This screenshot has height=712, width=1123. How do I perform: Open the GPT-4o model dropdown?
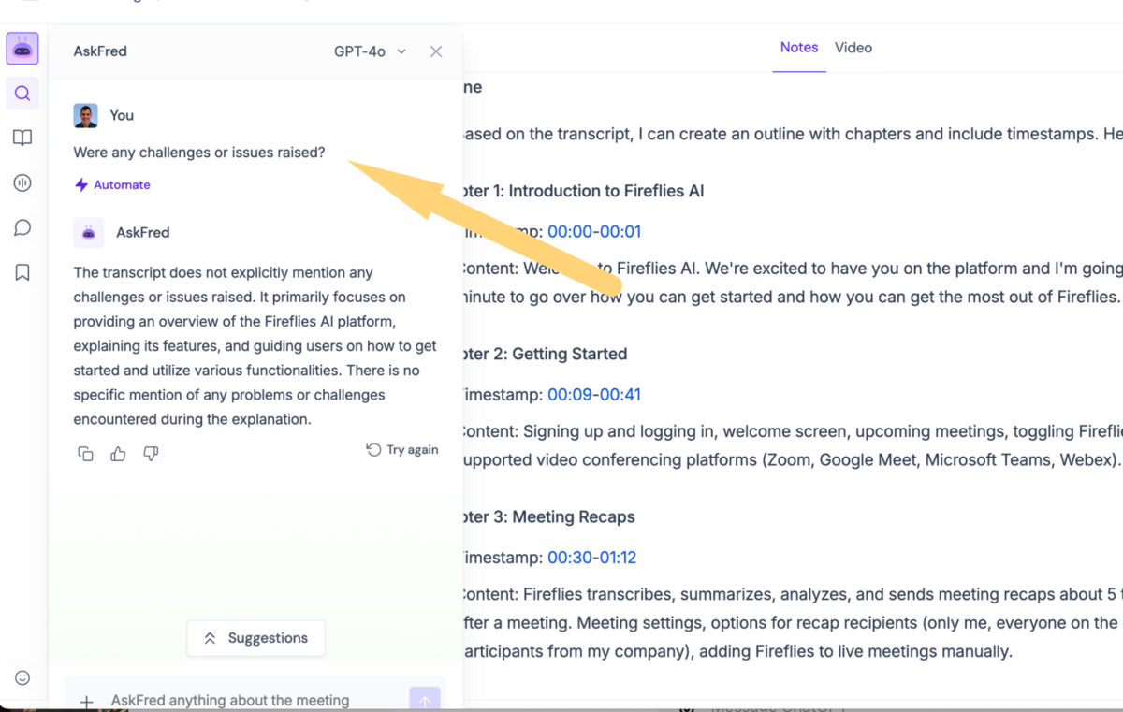click(370, 51)
